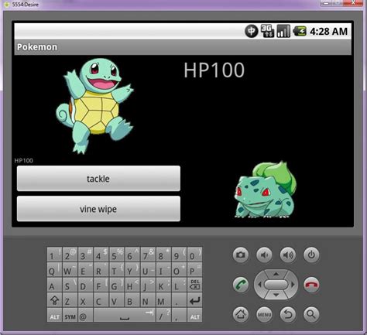Screen dimensions: 367x335
Task: Click the emulator back button
Action: click(x=288, y=314)
